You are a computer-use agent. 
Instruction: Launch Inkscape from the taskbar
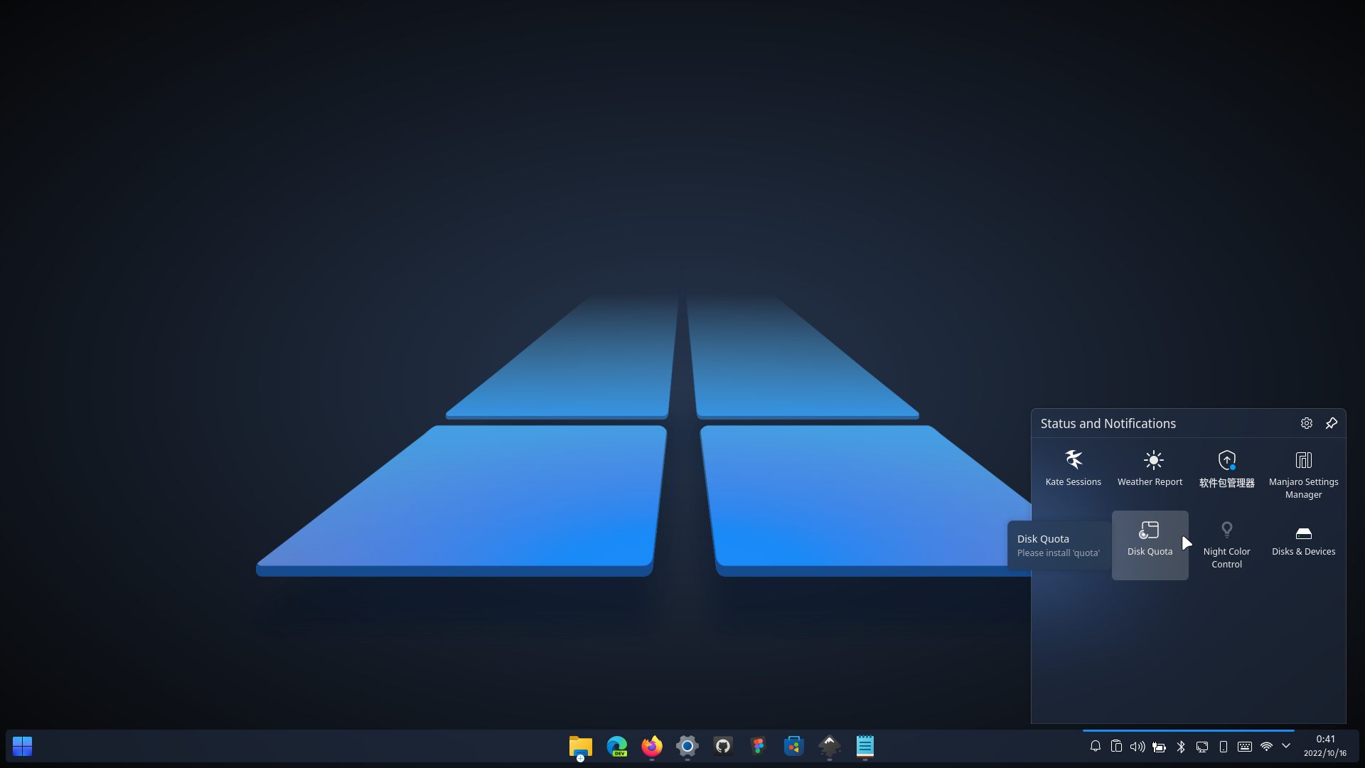coord(830,747)
